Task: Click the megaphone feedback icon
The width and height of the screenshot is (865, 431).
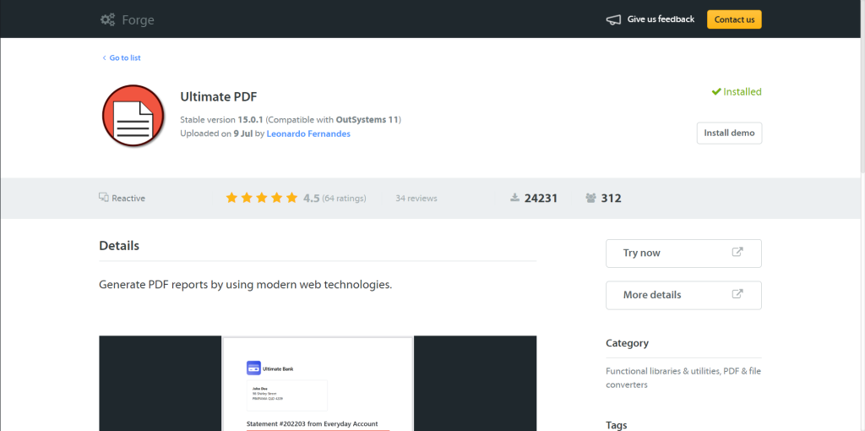Action: [x=613, y=19]
